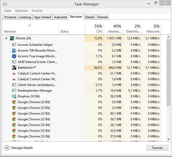Click the 990,8 MB memory value
This screenshot has height=157, width=172.
click(x=115, y=68)
